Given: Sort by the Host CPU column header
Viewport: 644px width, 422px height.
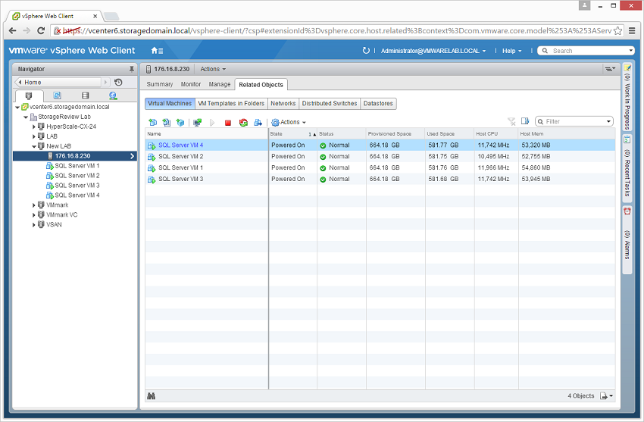Looking at the screenshot, I should [x=496, y=134].
